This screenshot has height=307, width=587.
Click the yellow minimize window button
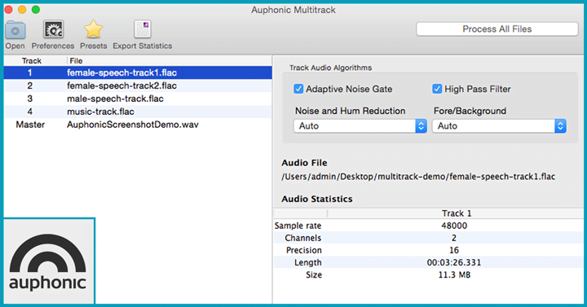(22, 9)
